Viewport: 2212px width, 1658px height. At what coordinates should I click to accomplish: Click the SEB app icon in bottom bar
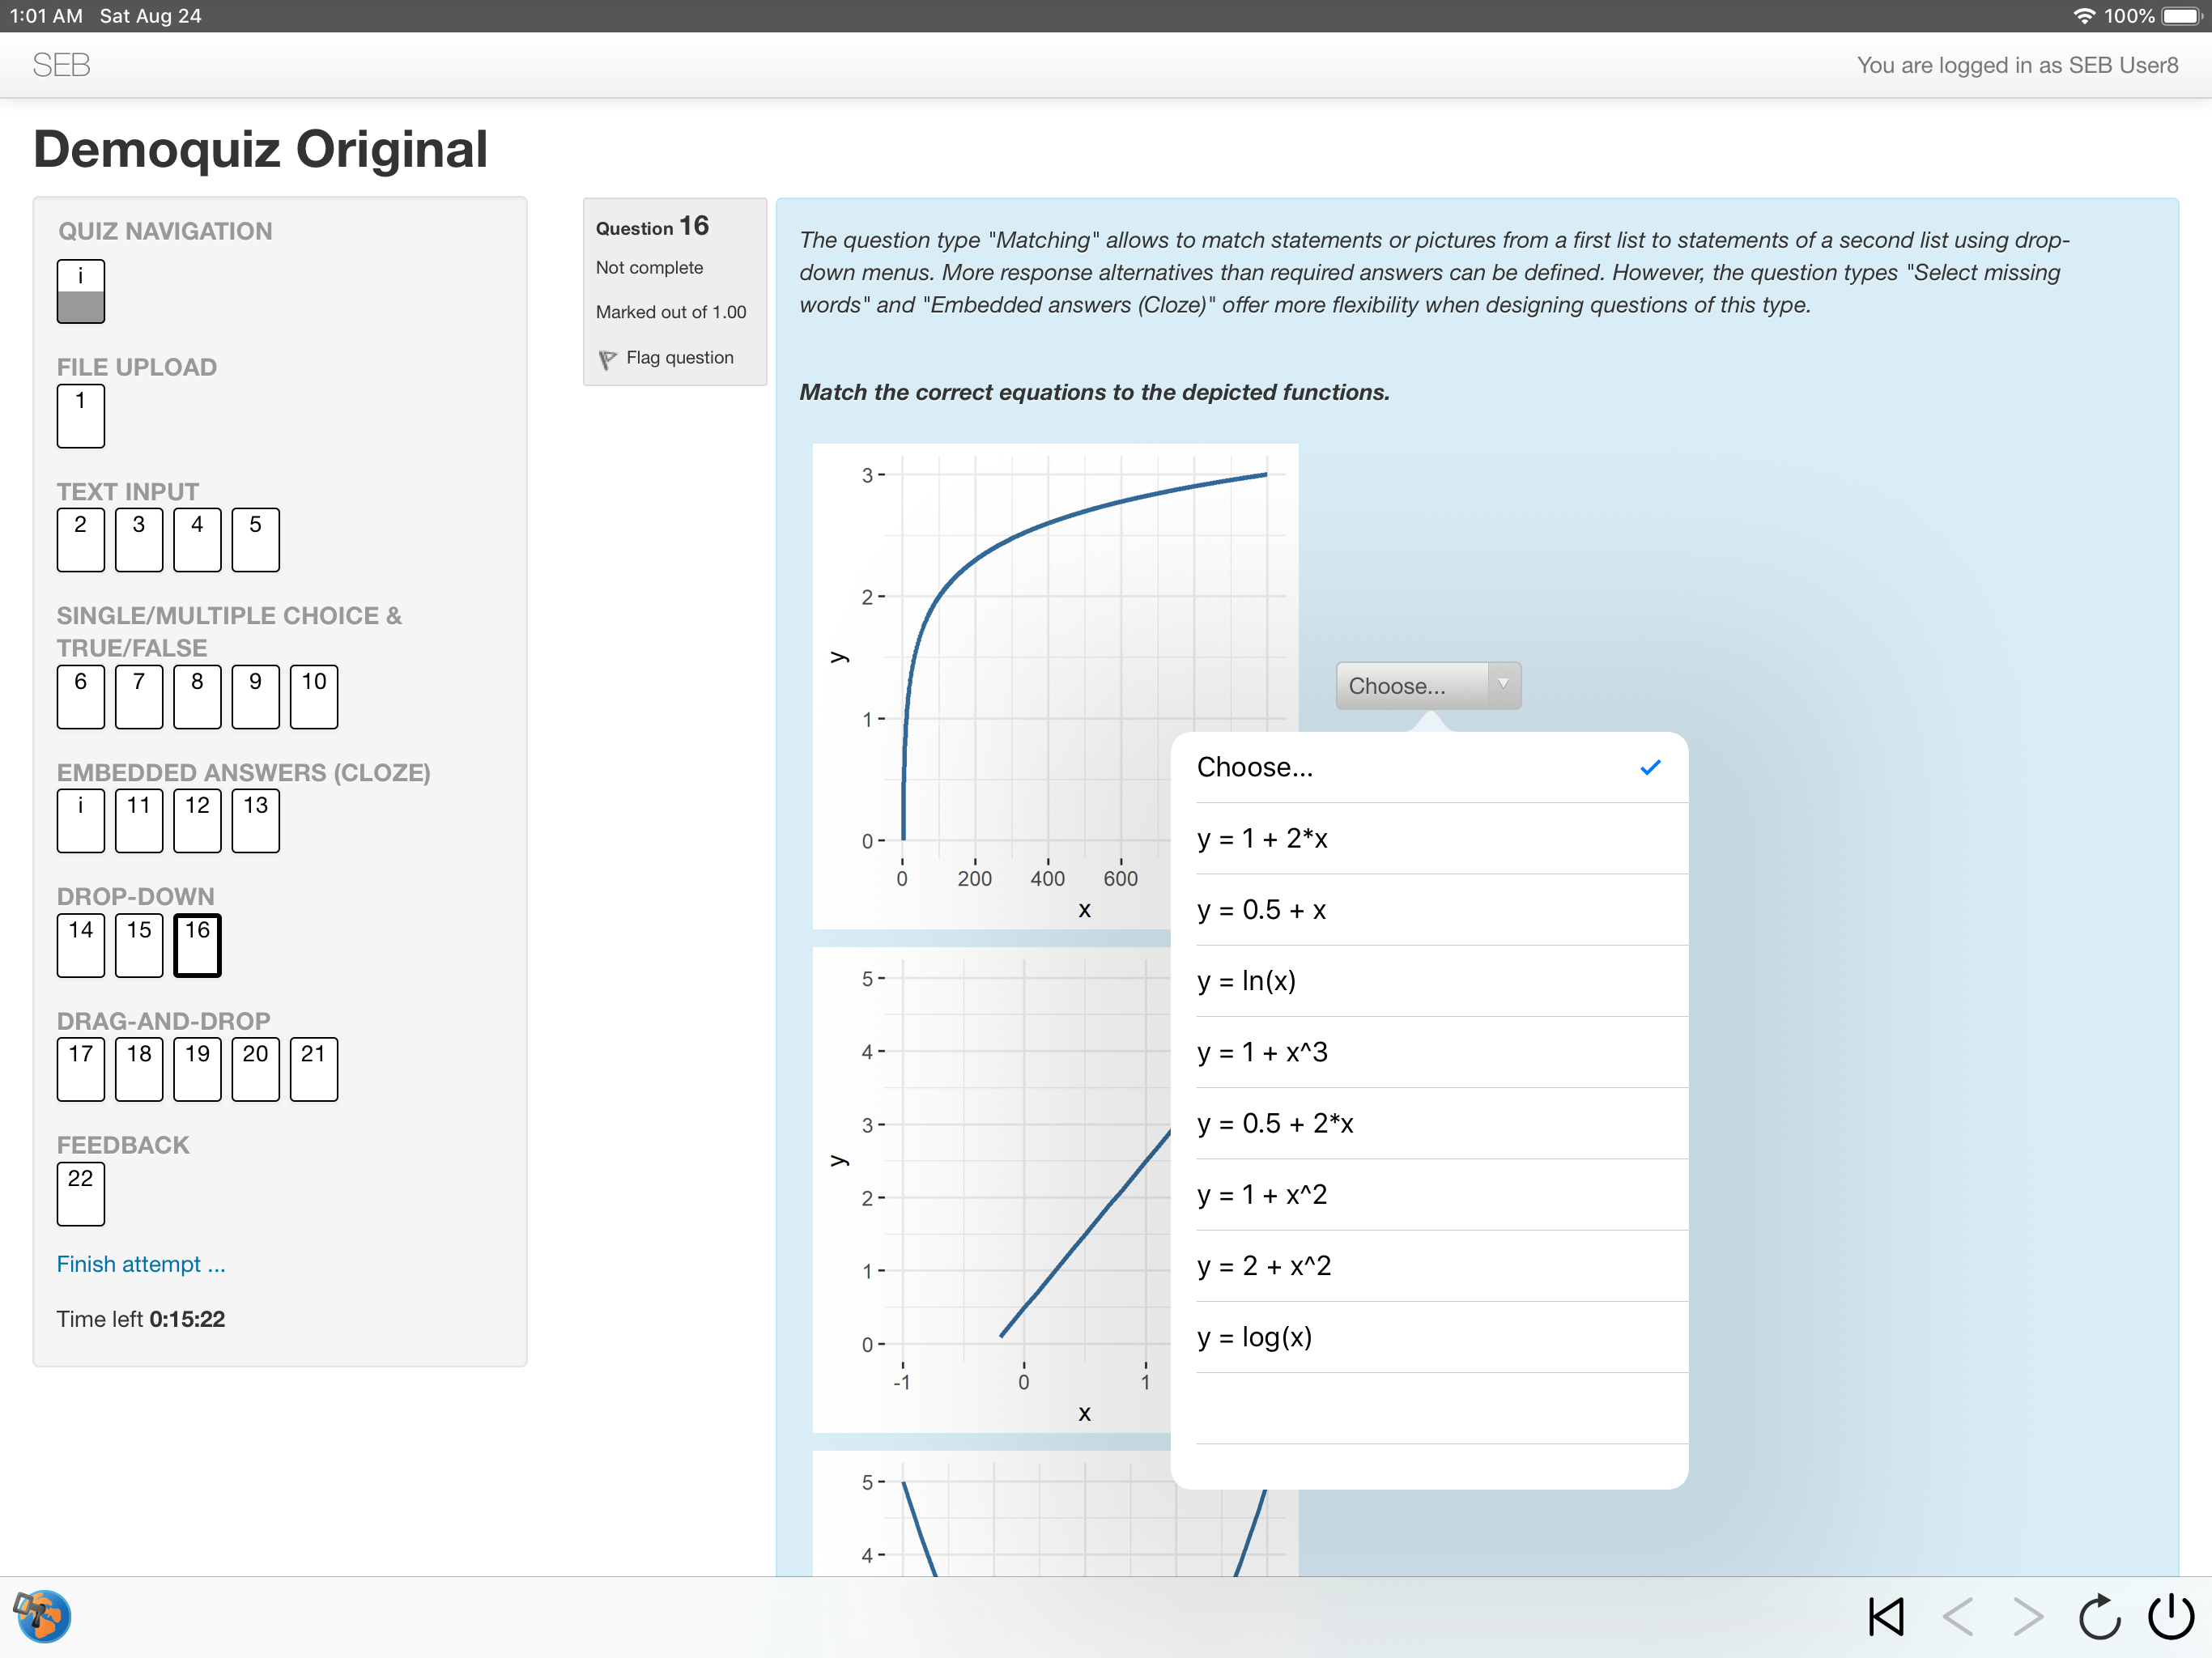tap(42, 1616)
